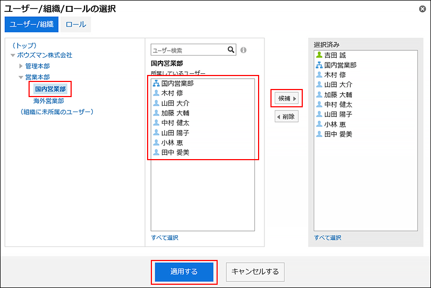Click the user icon beside 田中 愛美 in selected list
The width and height of the screenshot is (431, 288).
coord(319,134)
